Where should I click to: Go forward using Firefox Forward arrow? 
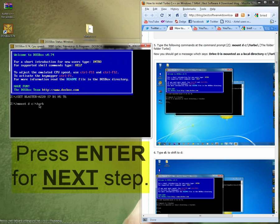pyautogui.click(x=152, y=15)
